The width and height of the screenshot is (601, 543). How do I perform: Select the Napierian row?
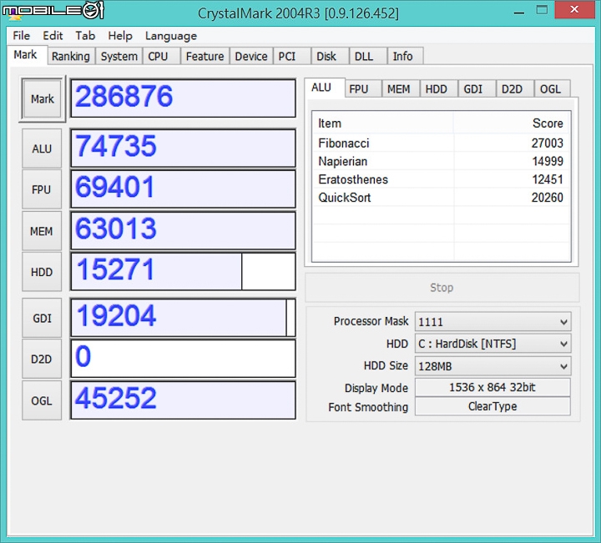tap(441, 161)
